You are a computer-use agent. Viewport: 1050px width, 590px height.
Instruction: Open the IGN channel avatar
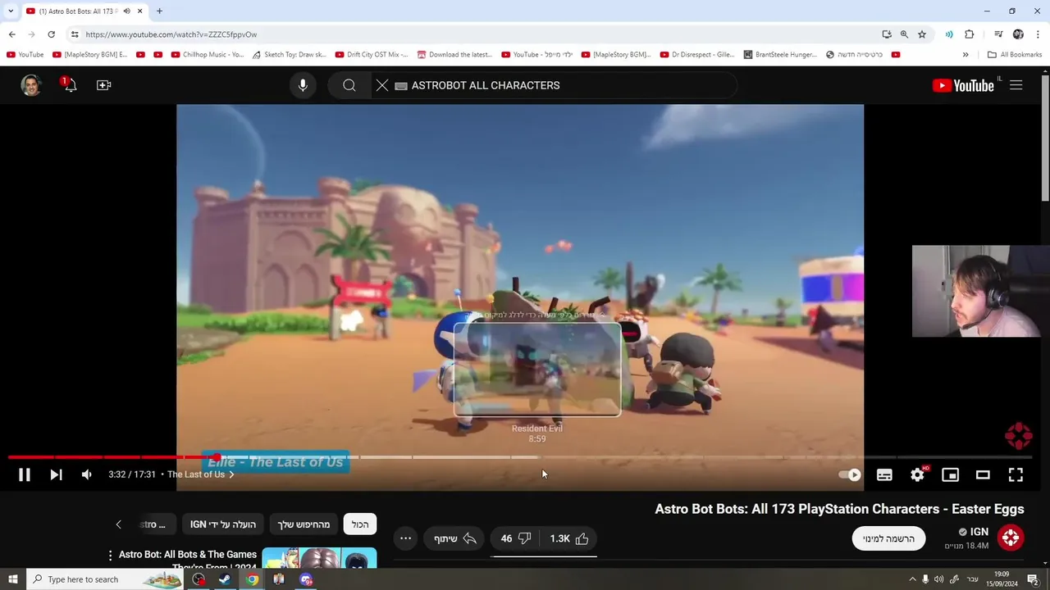(x=1011, y=538)
